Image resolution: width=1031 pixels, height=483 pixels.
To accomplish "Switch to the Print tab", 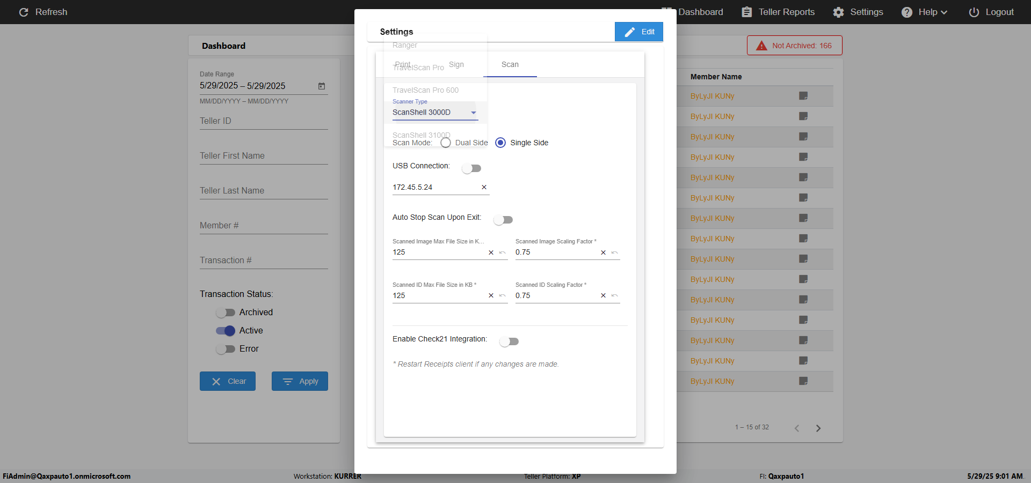I will [403, 64].
